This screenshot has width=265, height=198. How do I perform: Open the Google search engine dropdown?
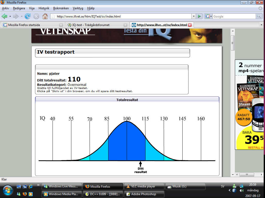click(208, 16)
